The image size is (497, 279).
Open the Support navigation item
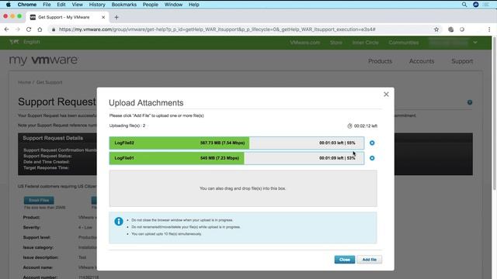(462, 61)
